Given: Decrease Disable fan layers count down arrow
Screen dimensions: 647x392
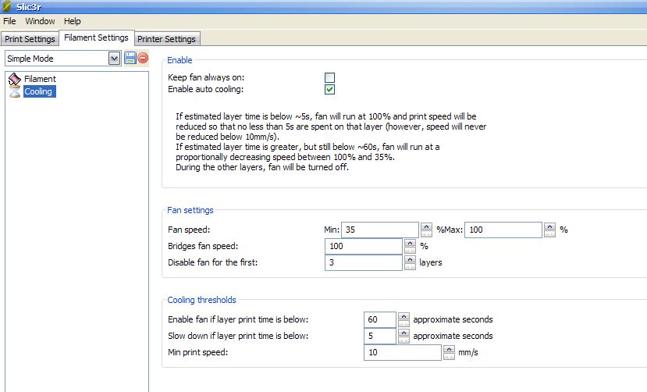Looking at the screenshot, I should (x=410, y=267).
